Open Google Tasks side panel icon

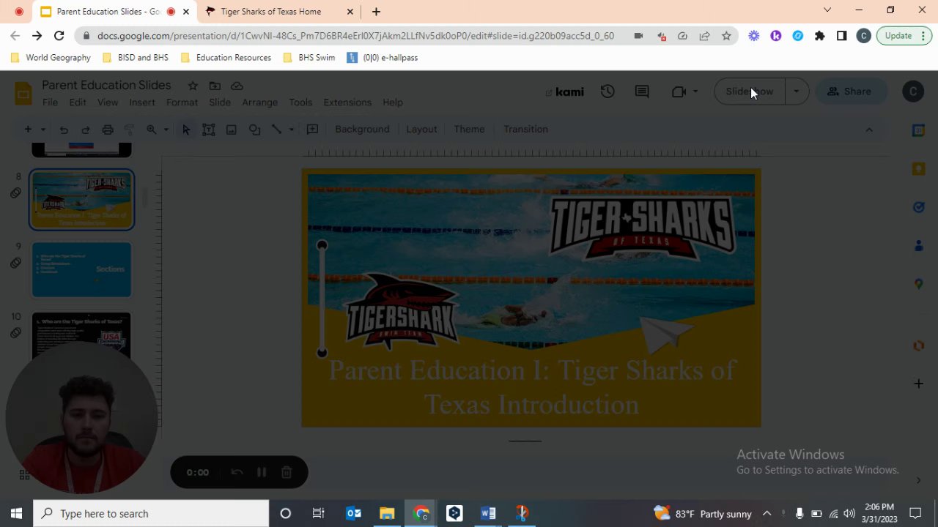918,207
